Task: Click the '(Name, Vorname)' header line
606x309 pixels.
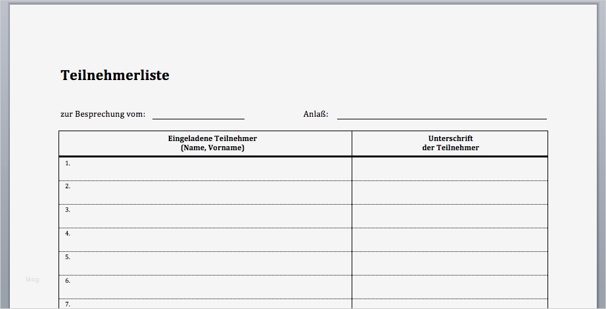Action: pyautogui.click(x=212, y=148)
